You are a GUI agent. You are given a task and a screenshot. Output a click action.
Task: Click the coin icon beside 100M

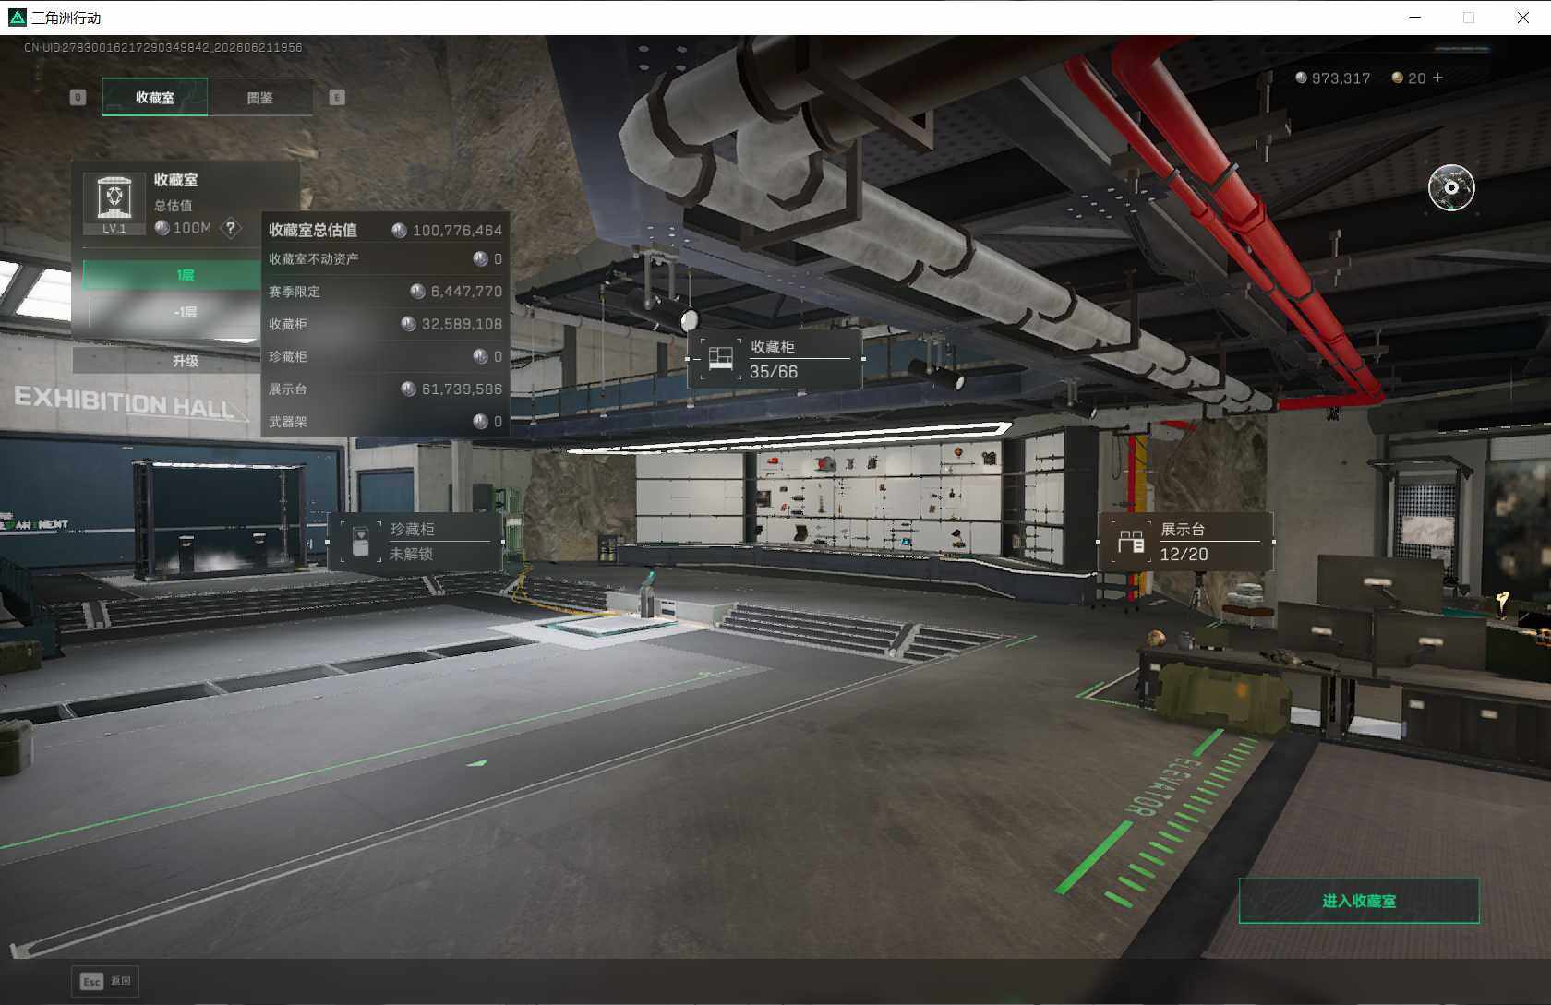[162, 228]
